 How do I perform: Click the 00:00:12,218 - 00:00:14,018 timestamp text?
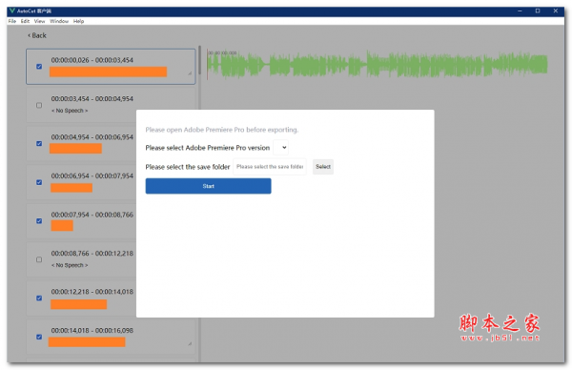click(x=92, y=292)
